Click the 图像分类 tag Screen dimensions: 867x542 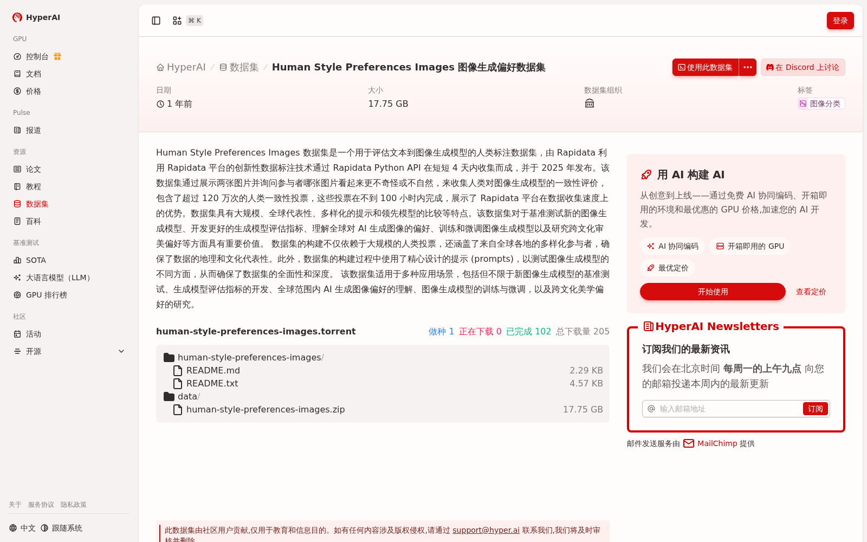pyautogui.click(x=821, y=104)
